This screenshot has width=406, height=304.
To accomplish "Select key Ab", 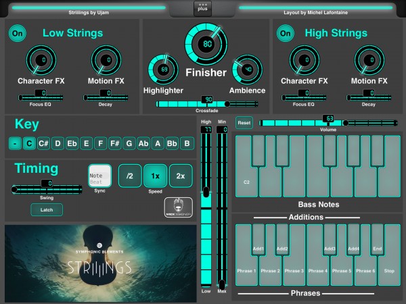I will pos(143,143).
